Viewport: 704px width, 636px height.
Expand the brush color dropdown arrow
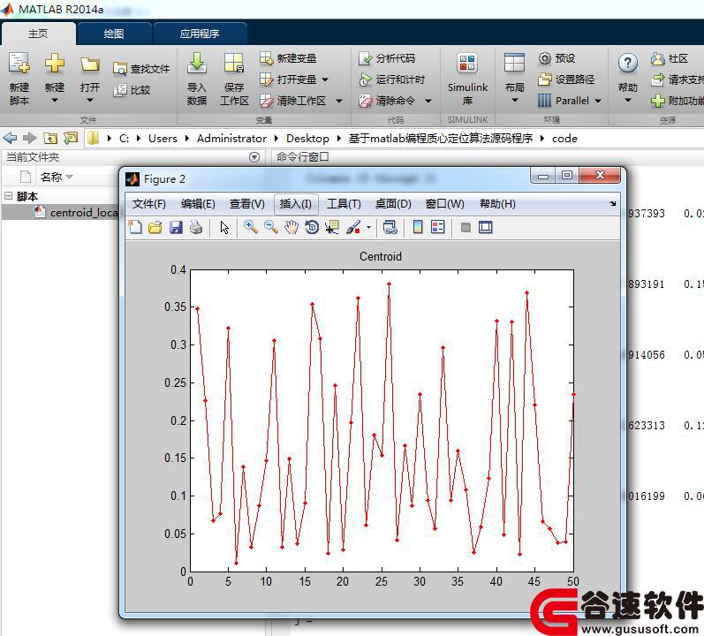point(368,227)
